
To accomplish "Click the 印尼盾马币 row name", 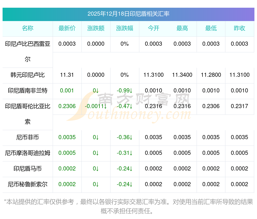I will [27, 169].
